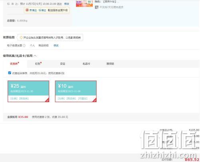
Task: Click the info icon next to 电子普通发票
Action: tap(24, 45)
